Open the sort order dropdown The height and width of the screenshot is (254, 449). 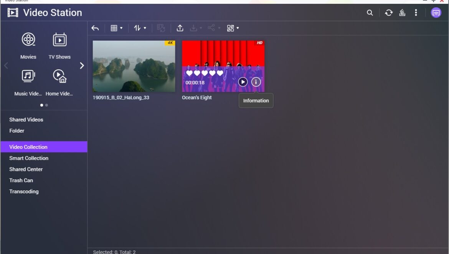pyautogui.click(x=140, y=28)
